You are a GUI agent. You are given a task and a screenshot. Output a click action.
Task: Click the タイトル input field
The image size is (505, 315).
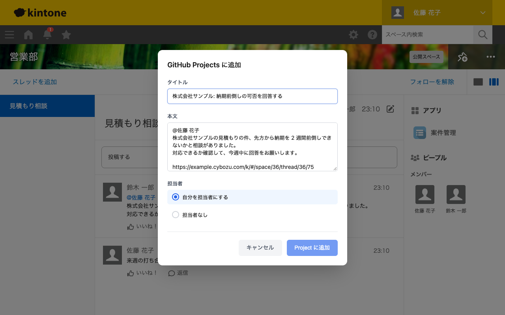click(252, 96)
